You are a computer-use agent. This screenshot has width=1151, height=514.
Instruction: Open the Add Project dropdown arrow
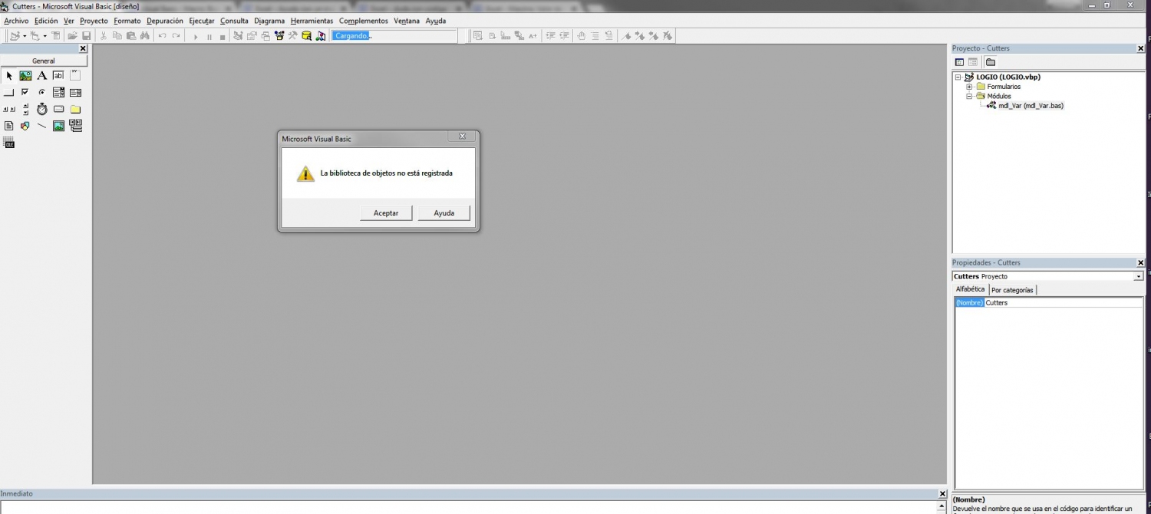tap(25, 36)
